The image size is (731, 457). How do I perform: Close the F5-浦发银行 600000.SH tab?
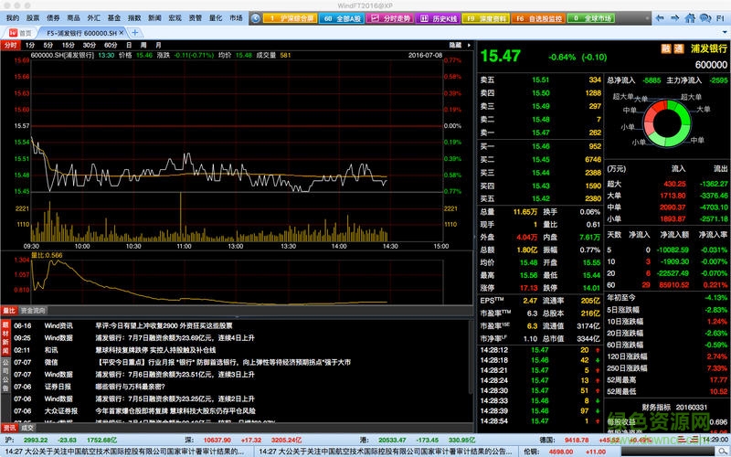[122, 33]
